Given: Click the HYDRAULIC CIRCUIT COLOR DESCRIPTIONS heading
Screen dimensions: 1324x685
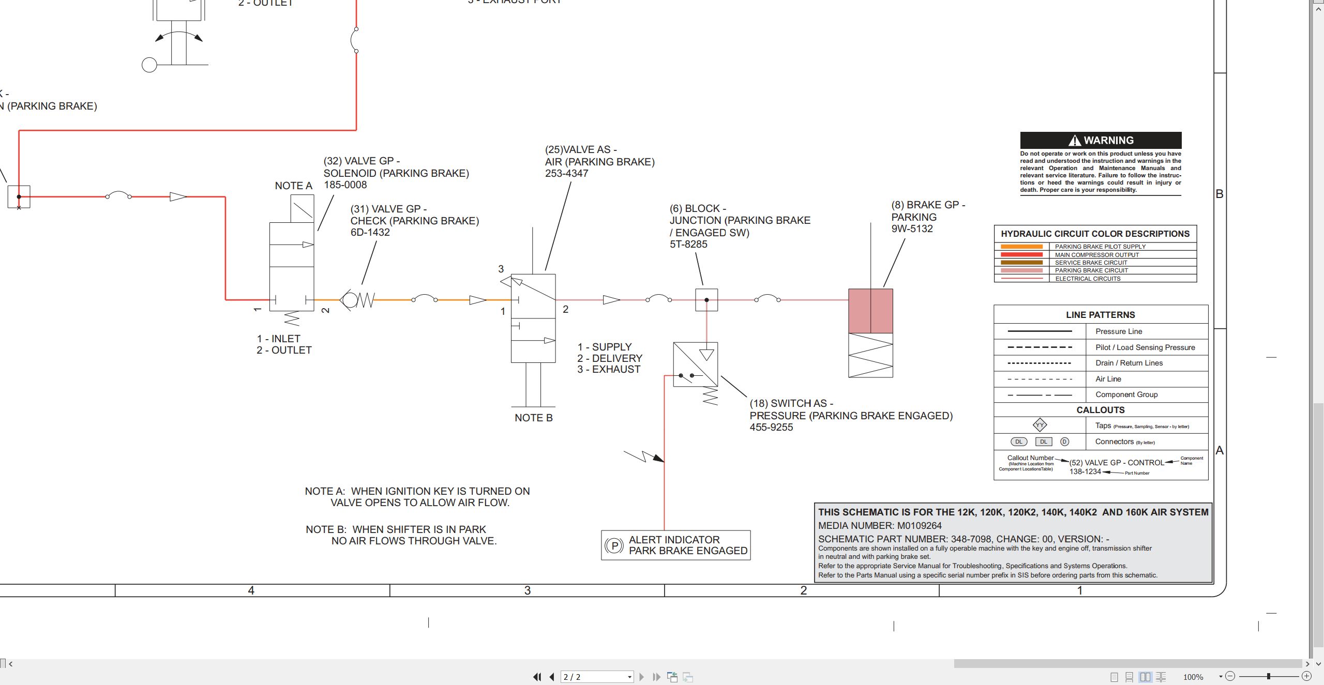Looking at the screenshot, I should tap(1095, 234).
